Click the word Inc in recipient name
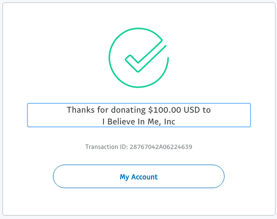The width and height of the screenshot is (277, 219). coord(170,122)
